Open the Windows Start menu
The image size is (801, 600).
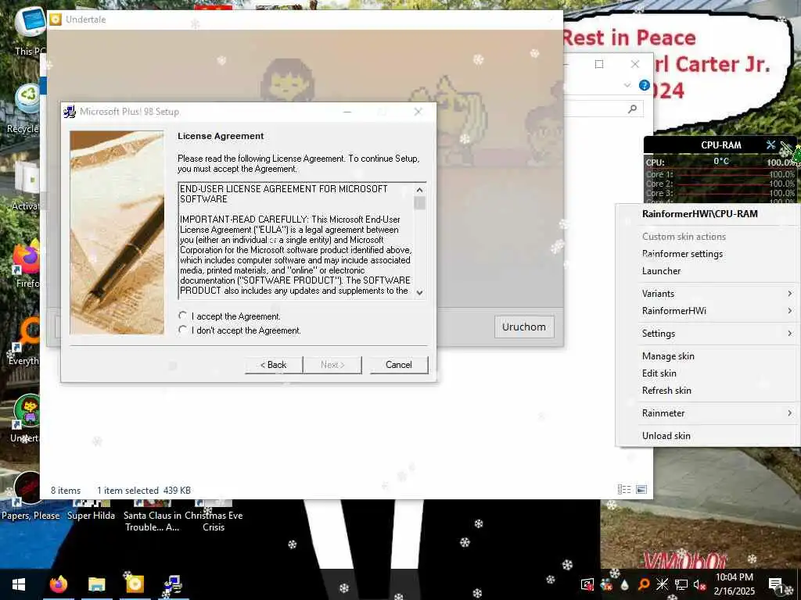pyautogui.click(x=19, y=584)
